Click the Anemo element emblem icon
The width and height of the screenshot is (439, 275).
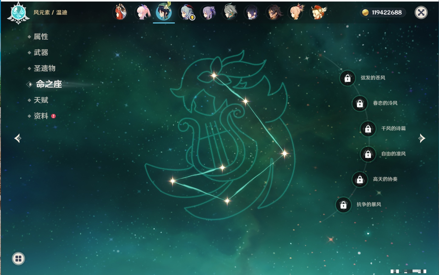(x=18, y=13)
